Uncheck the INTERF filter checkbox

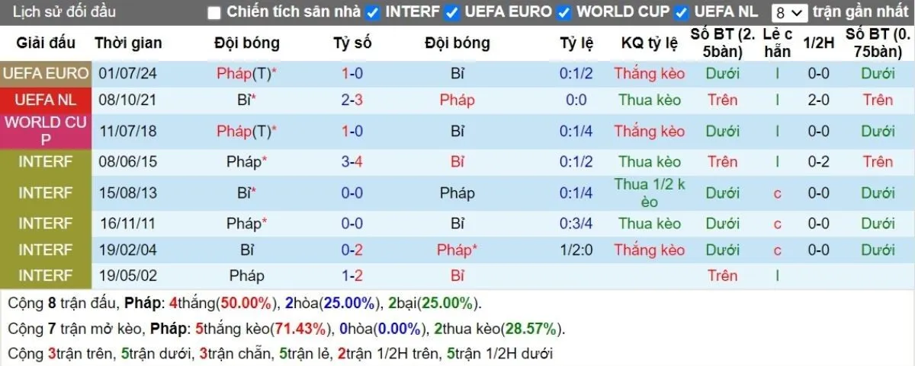373,12
